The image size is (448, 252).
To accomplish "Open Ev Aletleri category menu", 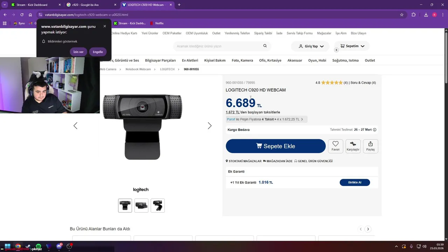I will (190, 60).
